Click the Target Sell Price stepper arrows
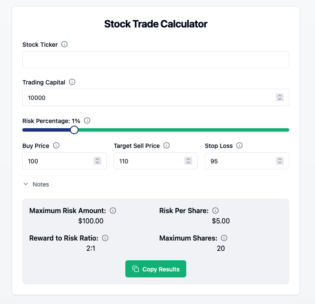 pyautogui.click(x=188, y=161)
